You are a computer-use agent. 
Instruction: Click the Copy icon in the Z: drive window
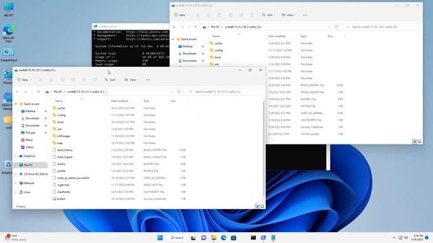point(209,15)
